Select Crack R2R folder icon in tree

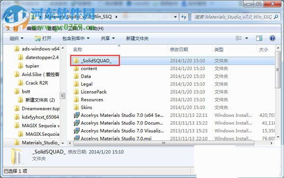21,83
